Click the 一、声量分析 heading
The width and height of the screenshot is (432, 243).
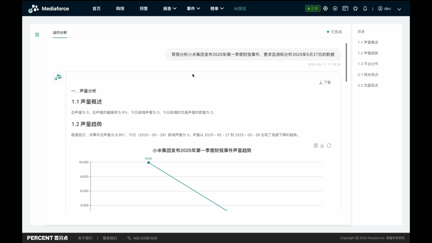[84, 91]
